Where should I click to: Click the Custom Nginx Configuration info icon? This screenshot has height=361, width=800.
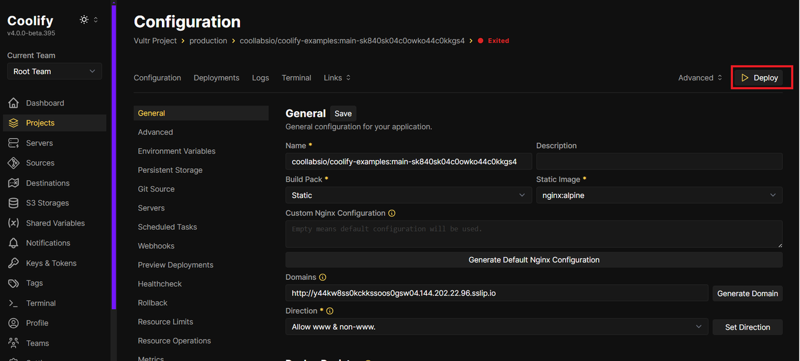coord(392,213)
